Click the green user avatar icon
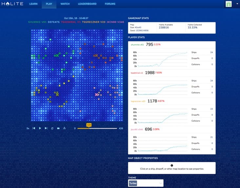 tap(229, 4)
